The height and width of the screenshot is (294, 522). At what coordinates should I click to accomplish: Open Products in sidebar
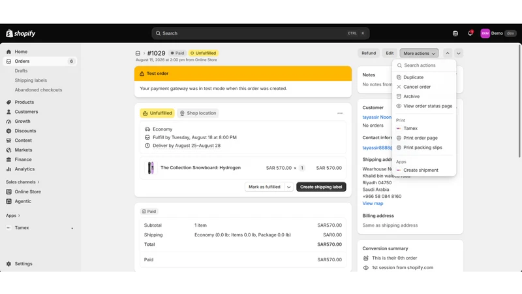24,103
